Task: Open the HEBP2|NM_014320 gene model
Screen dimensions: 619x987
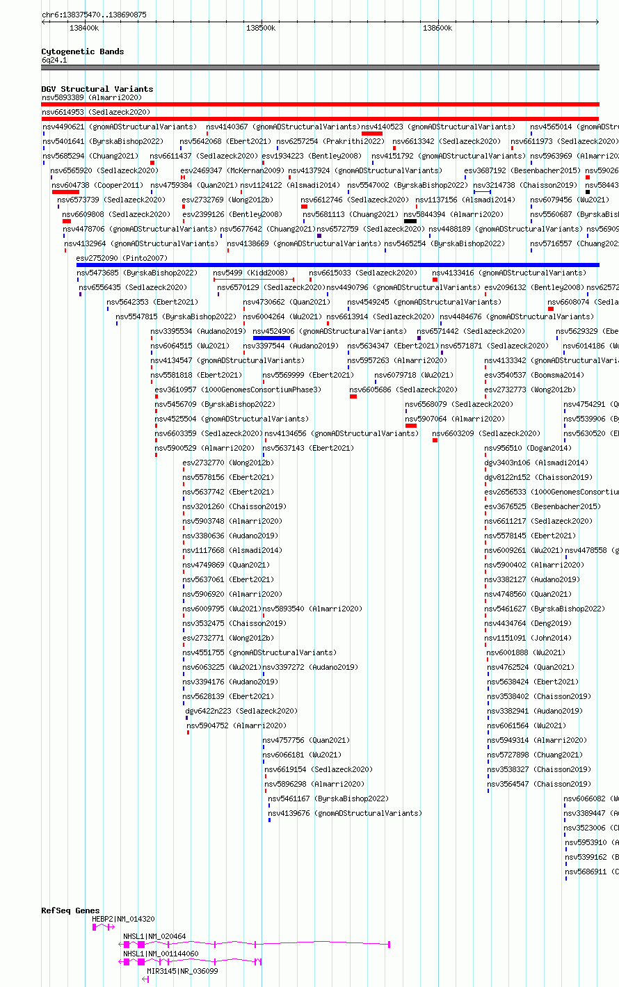Action: (104, 927)
